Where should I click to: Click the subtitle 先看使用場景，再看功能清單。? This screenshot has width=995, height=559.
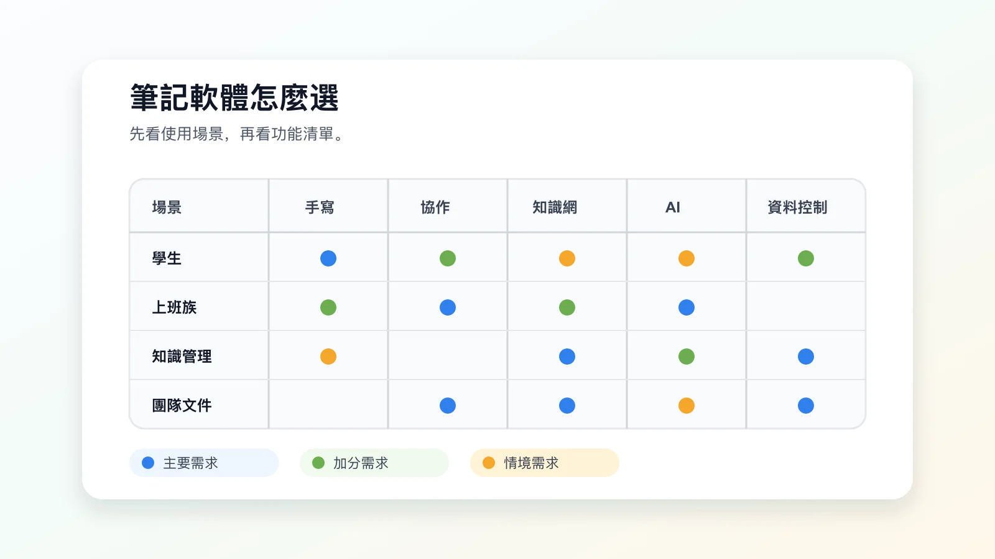tap(238, 134)
